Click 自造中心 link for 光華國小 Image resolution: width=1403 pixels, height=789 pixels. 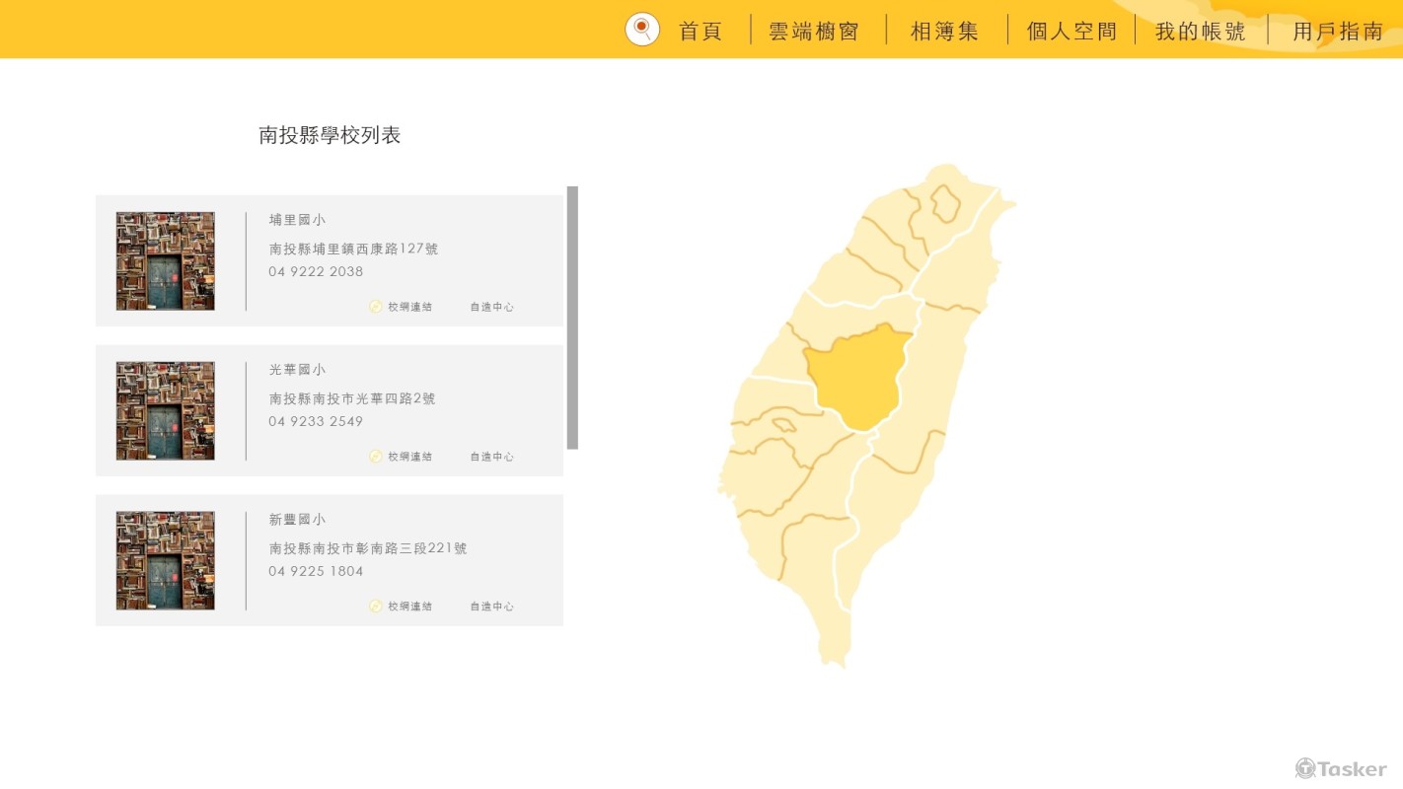(491, 457)
